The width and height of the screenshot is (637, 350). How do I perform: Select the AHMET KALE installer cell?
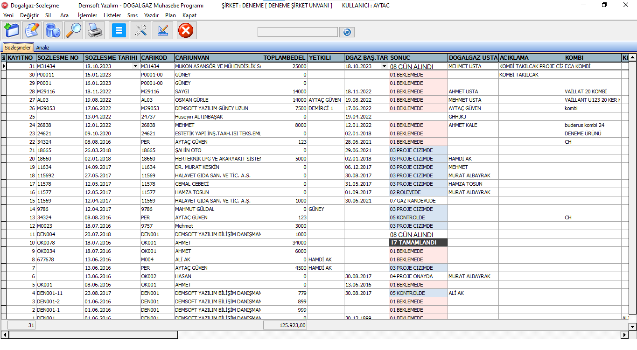[x=473, y=125]
